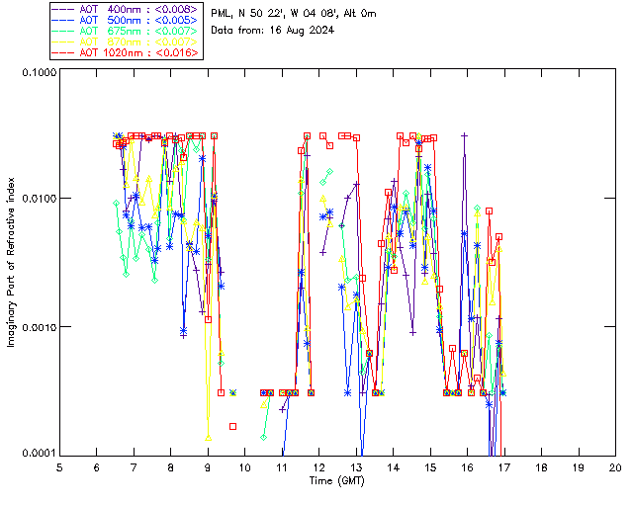Click the x-axis tick label 11
The width and height of the screenshot is (633, 506).
click(282, 467)
